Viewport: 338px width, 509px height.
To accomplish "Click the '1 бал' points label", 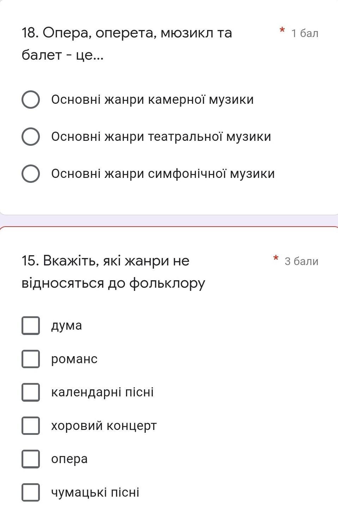I will pos(305,33).
